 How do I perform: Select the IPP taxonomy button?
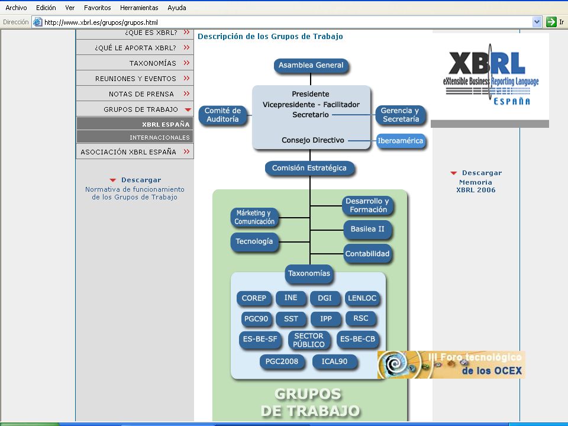tap(326, 319)
